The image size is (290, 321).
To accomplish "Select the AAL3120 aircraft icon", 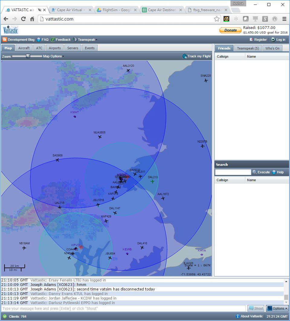I will [x=128, y=71].
